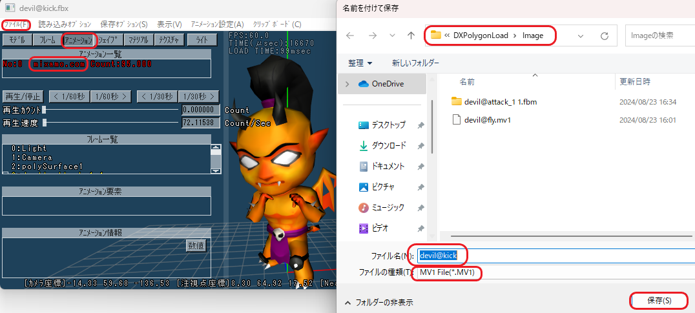Open the 保存オプション(S) menu
The height and width of the screenshot is (313, 695).
pos(123,25)
